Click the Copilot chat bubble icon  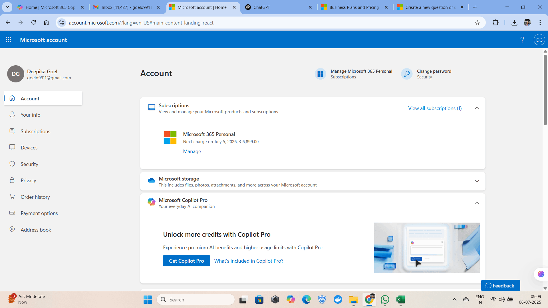(x=541, y=274)
